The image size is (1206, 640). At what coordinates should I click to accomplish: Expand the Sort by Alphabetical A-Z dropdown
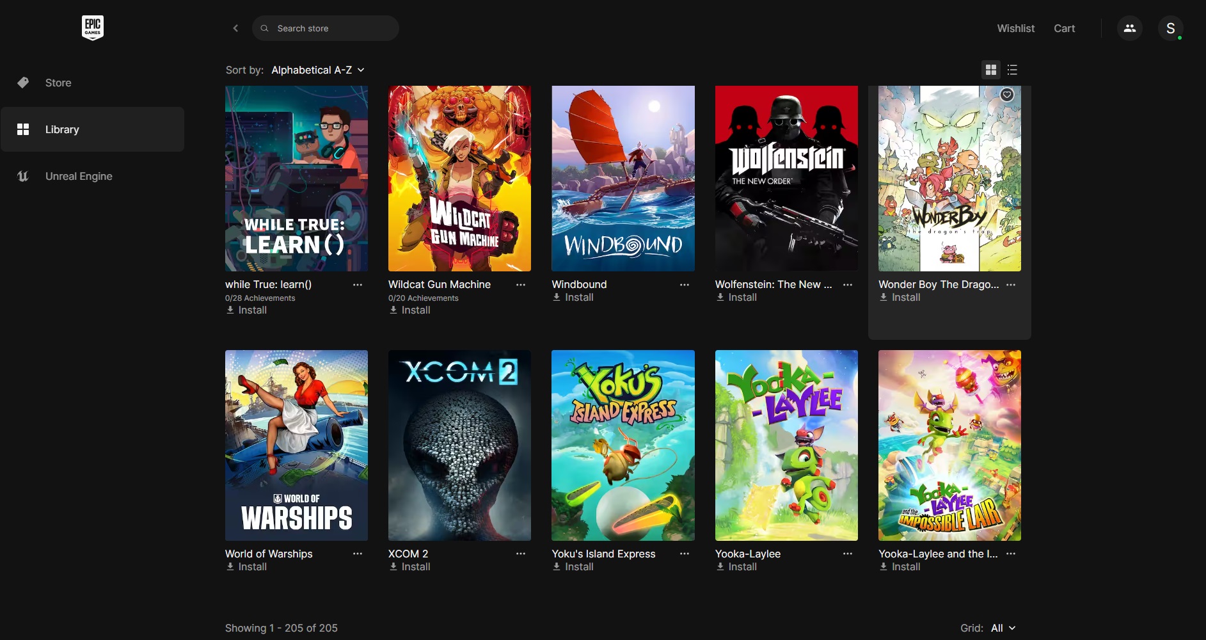pos(318,70)
